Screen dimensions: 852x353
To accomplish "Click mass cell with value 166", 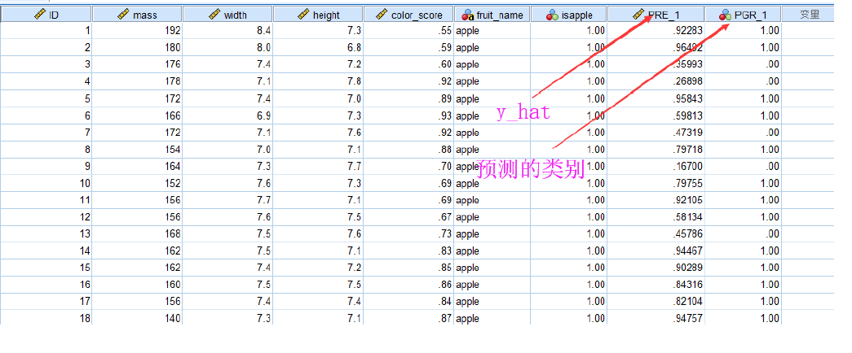I will click(138, 115).
